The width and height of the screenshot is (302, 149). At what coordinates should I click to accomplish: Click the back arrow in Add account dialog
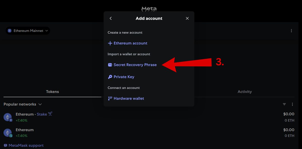(111, 18)
